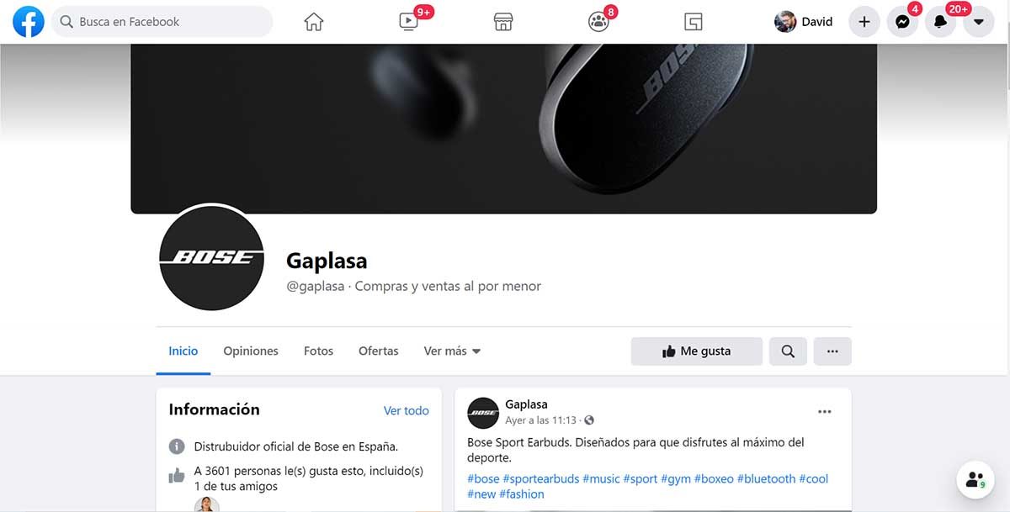The image size is (1010, 512).
Task: Open the Marketplace store icon
Action: [503, 22]
